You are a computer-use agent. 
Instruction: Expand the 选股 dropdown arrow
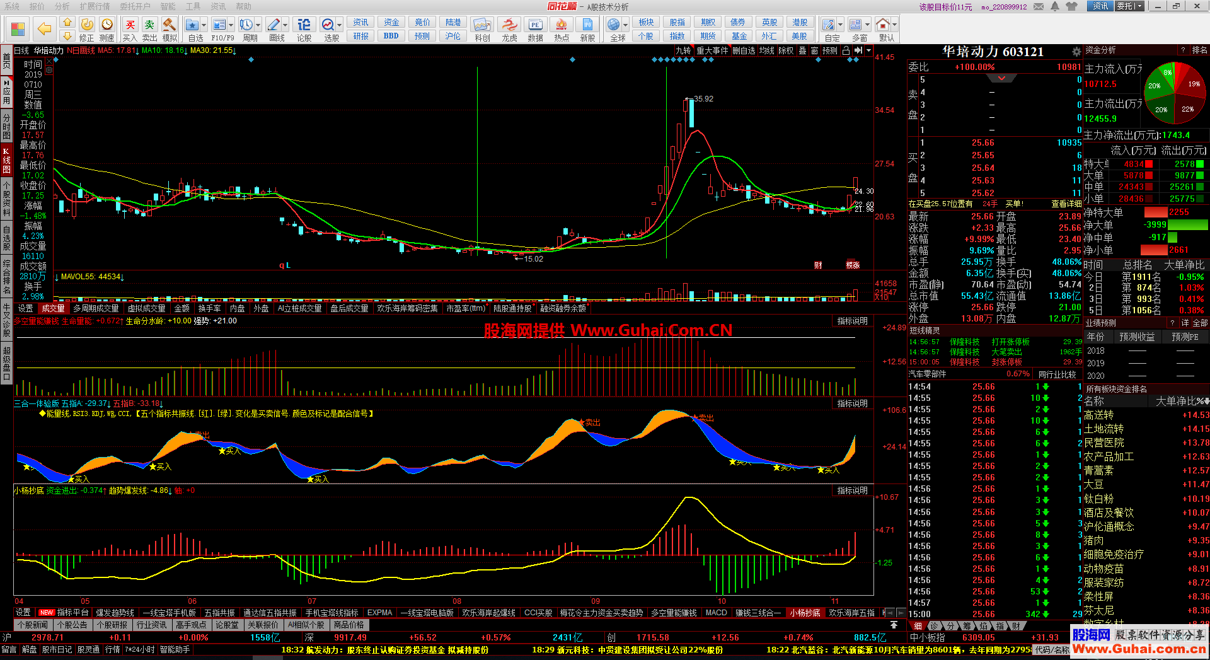click(340, 25)
